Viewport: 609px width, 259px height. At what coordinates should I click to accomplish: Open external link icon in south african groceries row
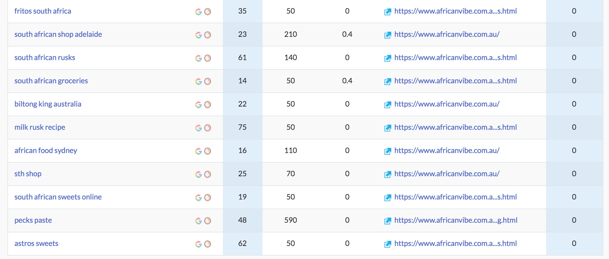(x=388, y=81)
